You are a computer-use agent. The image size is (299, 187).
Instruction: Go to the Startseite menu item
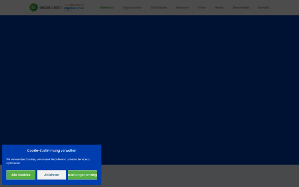107,7
